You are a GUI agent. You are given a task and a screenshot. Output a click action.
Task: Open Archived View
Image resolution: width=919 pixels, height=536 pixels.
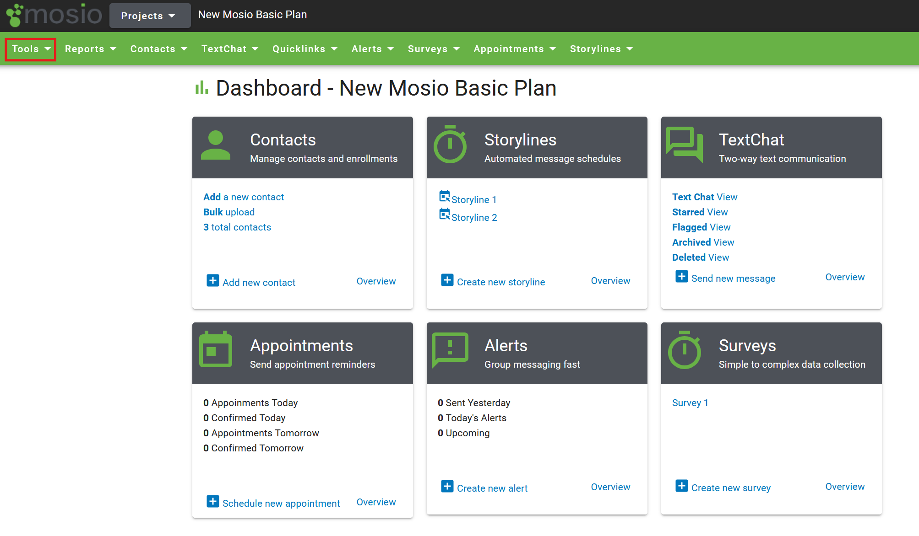click(x=703, y=242)
